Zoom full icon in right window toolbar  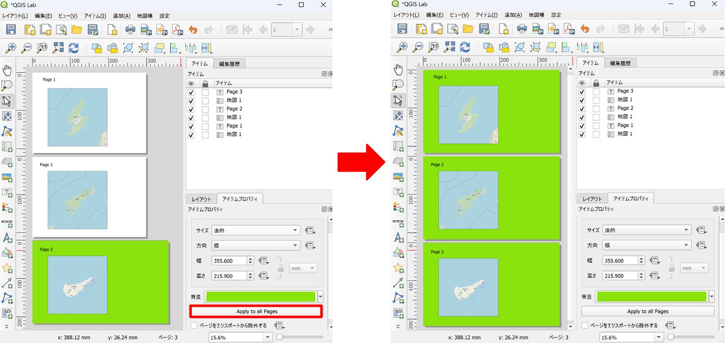click(x=449, y=47)
